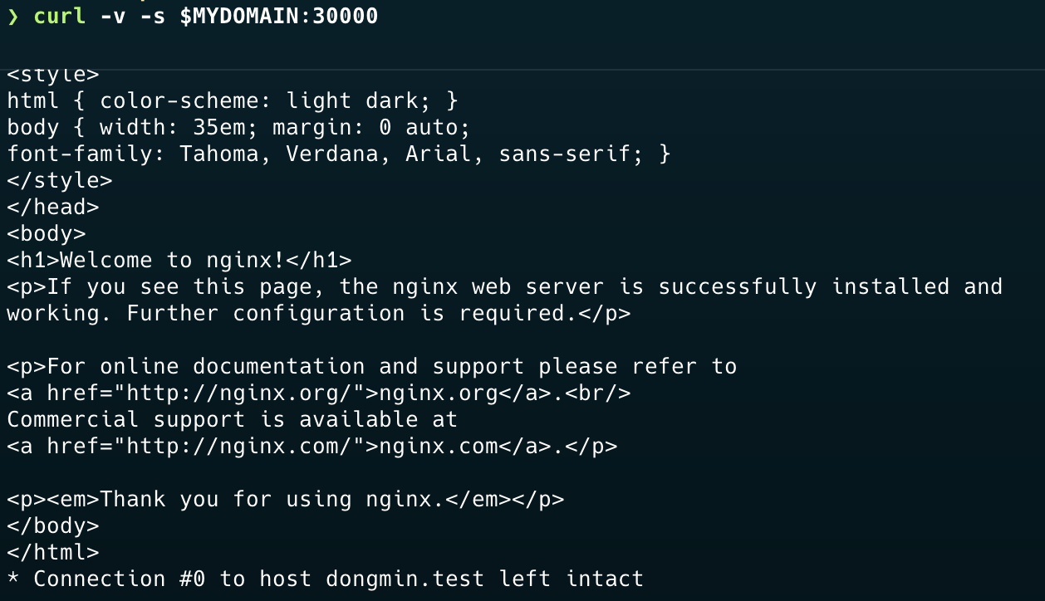
Task: Click the closing </style> tag
Action: [x=60, y=180]
